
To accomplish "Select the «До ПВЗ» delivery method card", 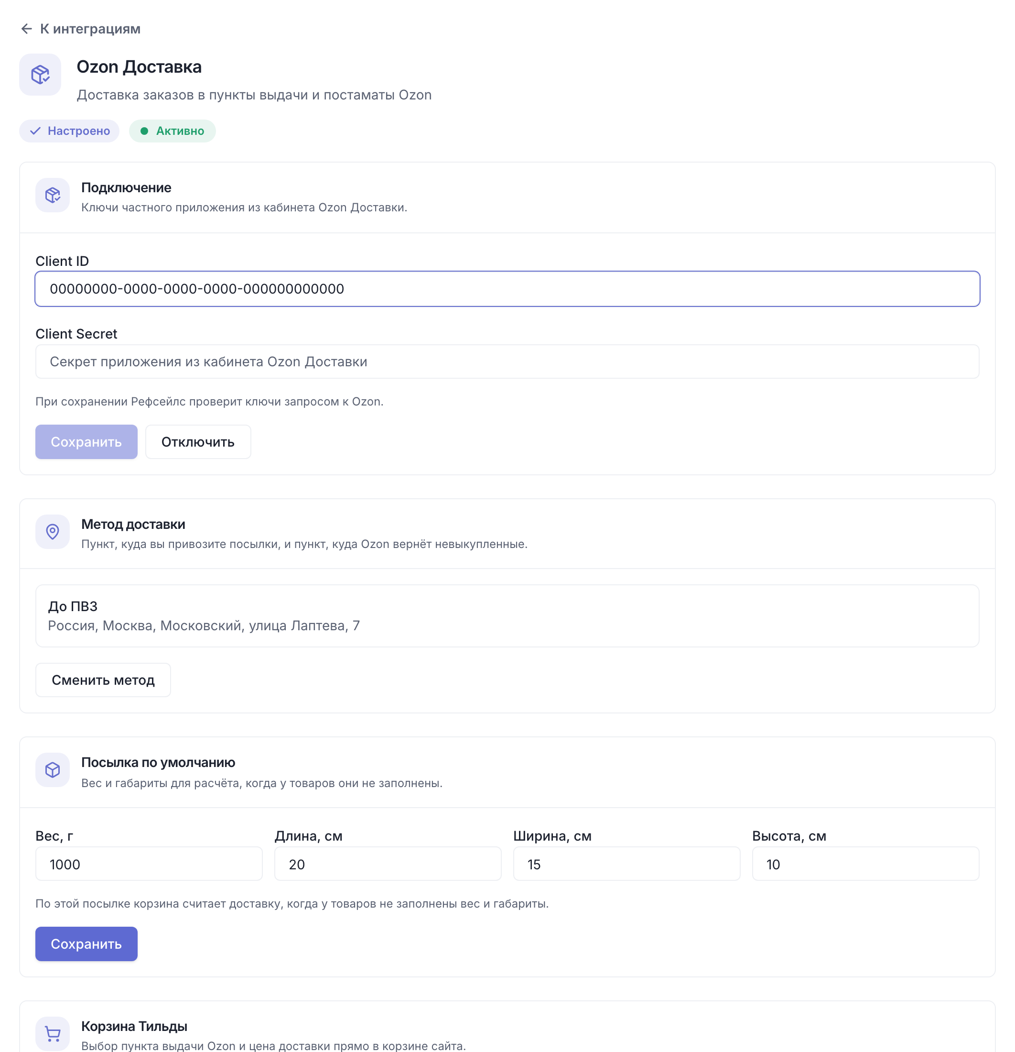I will pos(507,616).
